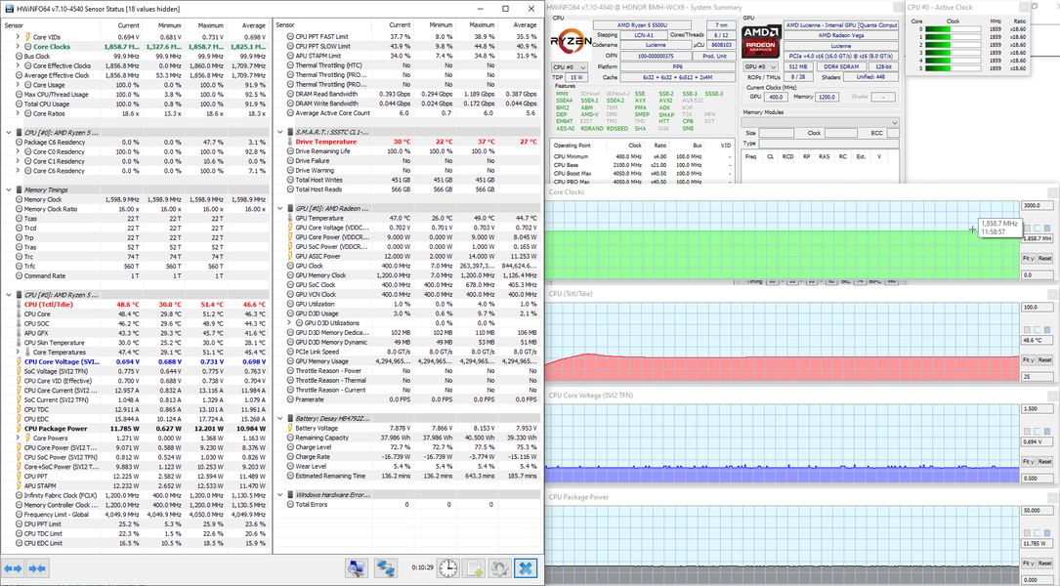The width and height of the screenshot is (1060, 586).
Task: Click core 0 clock bar in Active Clock window
Action: pos(953,29)
